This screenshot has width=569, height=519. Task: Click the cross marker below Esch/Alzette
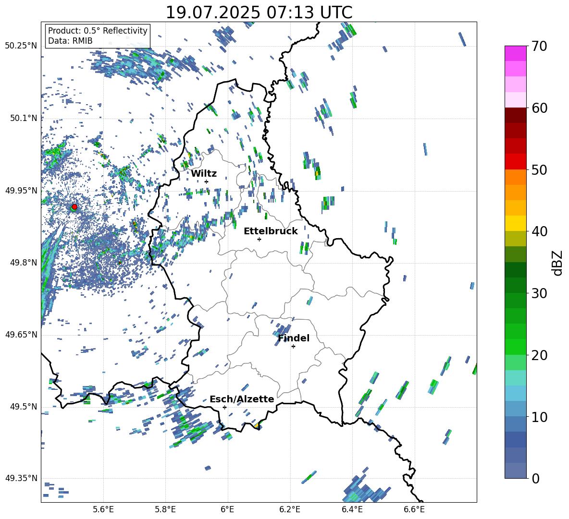point(224,407)
